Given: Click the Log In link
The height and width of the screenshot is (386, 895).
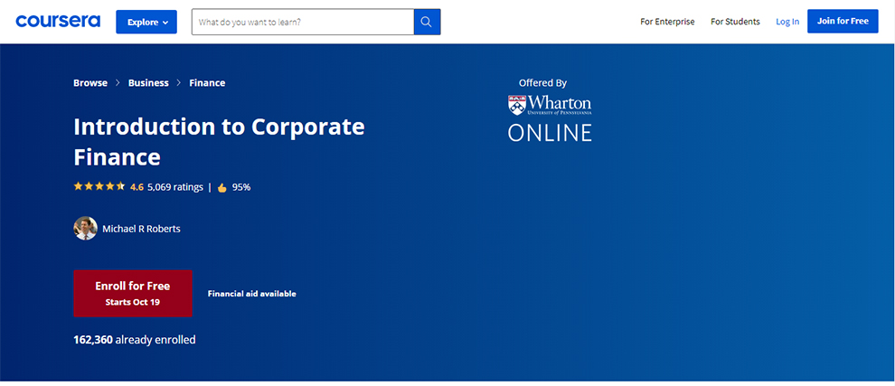Looking at the screenshot, I should (787, 22).
